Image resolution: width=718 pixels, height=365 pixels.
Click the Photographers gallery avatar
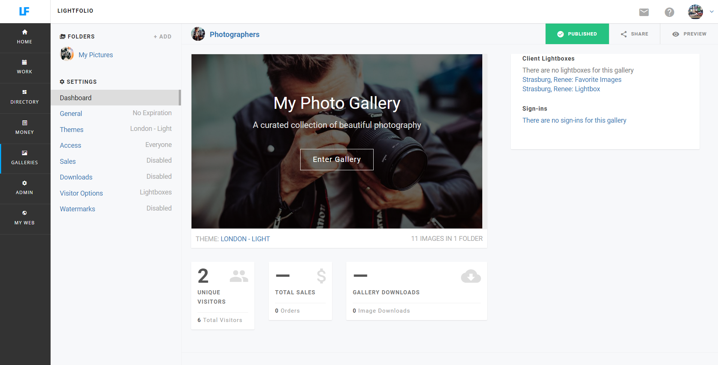[198, 34]
